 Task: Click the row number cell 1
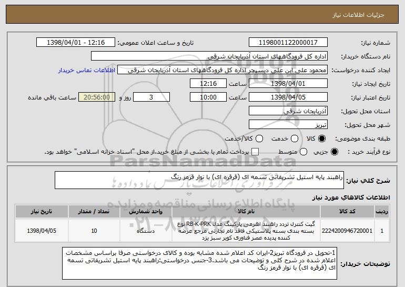click(382, 231)
